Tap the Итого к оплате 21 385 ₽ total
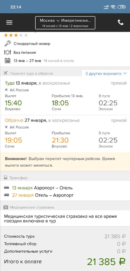Image resolution: width=130 pixels, height=271 pixels. point(65,262)
